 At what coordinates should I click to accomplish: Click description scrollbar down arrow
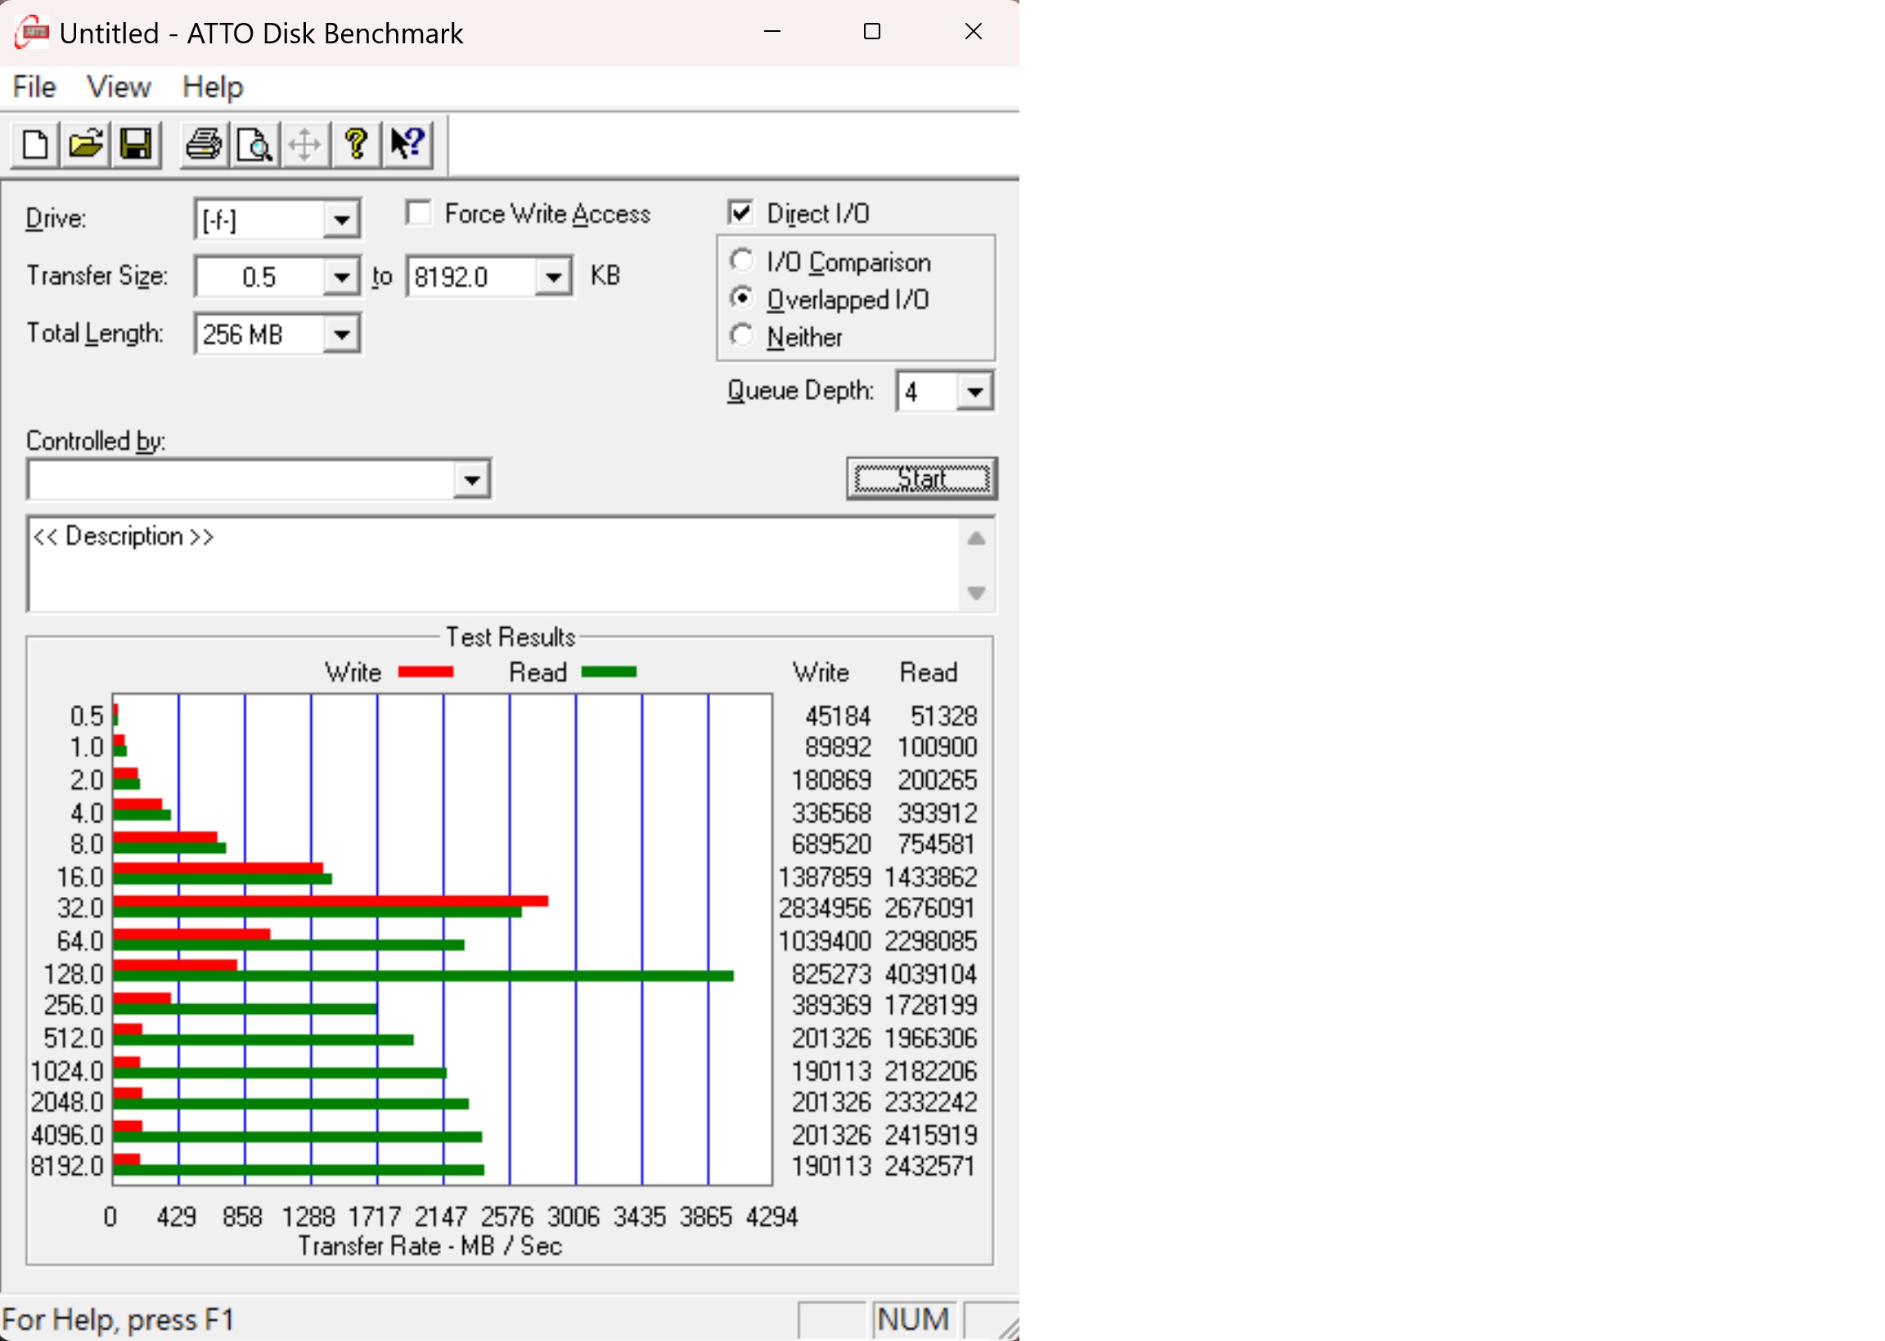click(976, 593)
